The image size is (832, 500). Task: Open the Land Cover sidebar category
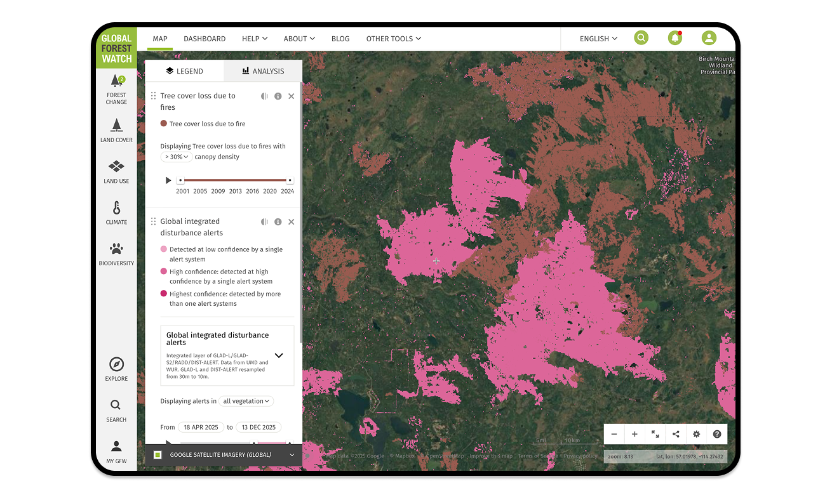pyautogui.click(x=116, y=130)
